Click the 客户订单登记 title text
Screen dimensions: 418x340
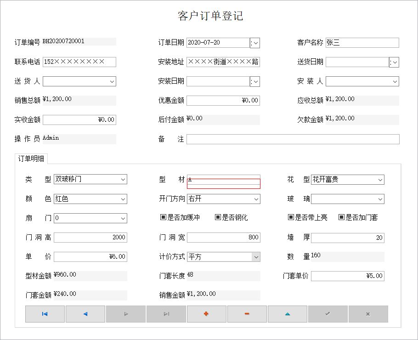coord(210,16)
